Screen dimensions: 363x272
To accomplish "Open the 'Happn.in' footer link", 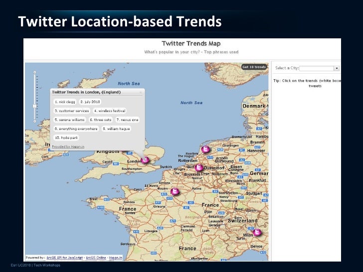I will point(116,258).
